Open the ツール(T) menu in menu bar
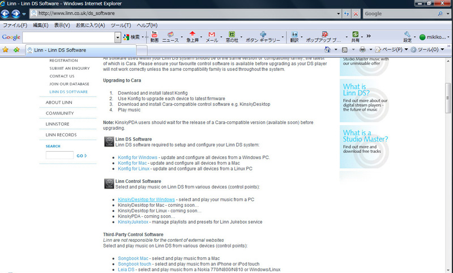 (x=121, y=25)
